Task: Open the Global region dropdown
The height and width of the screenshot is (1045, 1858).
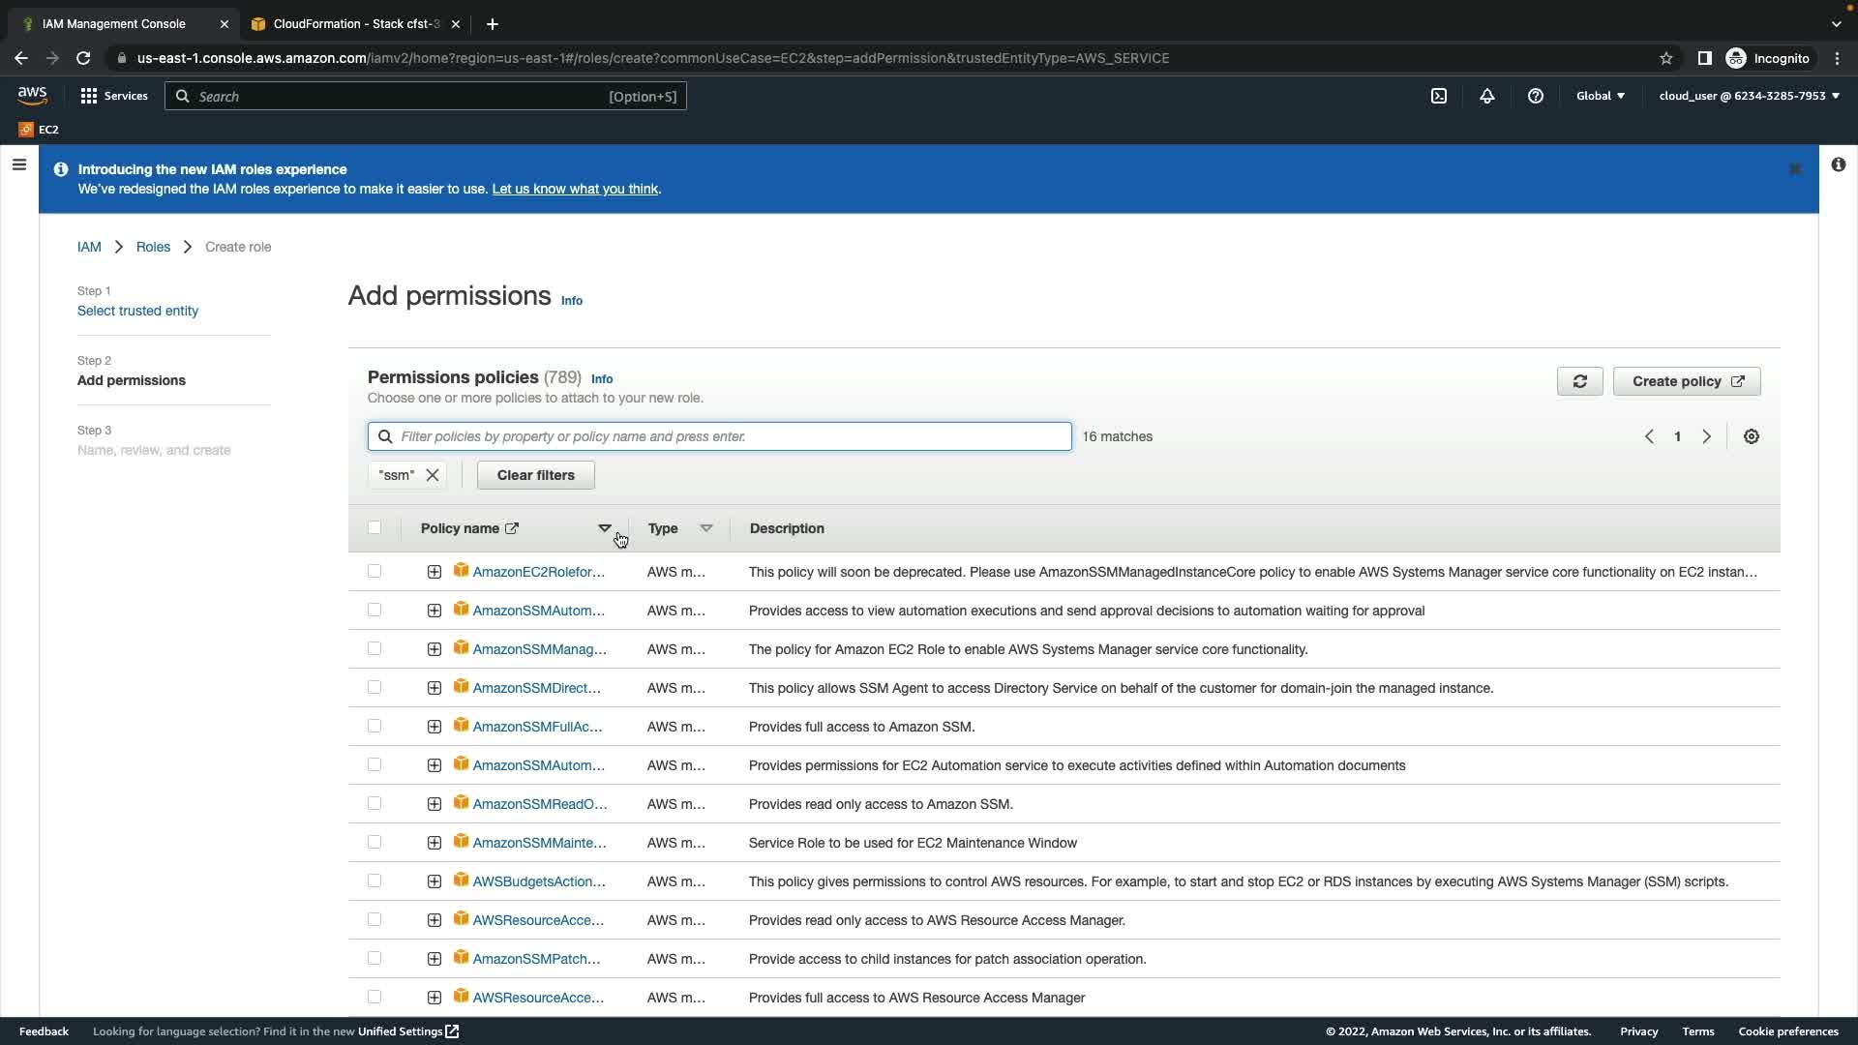Action: point(1601,96)
